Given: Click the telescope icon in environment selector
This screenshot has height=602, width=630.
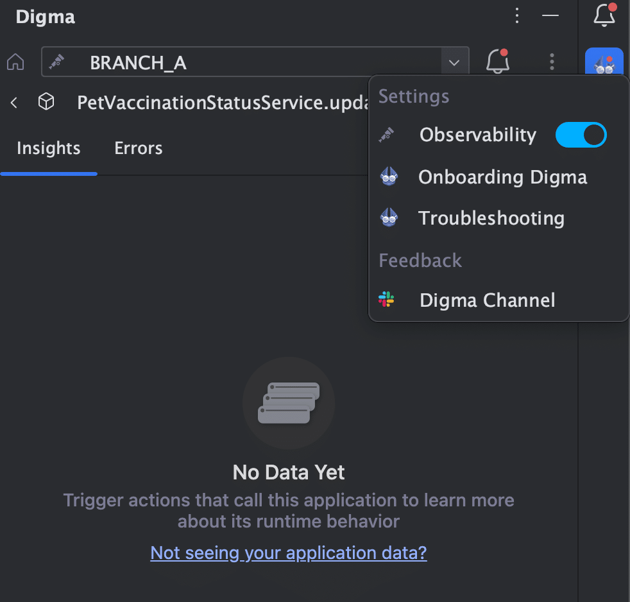Looking at the screenshot, I should point(56,62).
